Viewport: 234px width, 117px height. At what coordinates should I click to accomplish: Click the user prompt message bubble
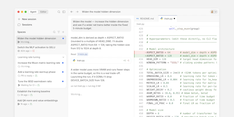click(101, 25)
